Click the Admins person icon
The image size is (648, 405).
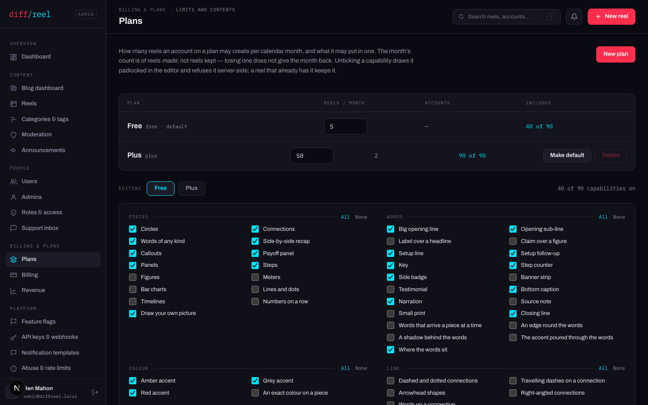(x=13, y=197)
